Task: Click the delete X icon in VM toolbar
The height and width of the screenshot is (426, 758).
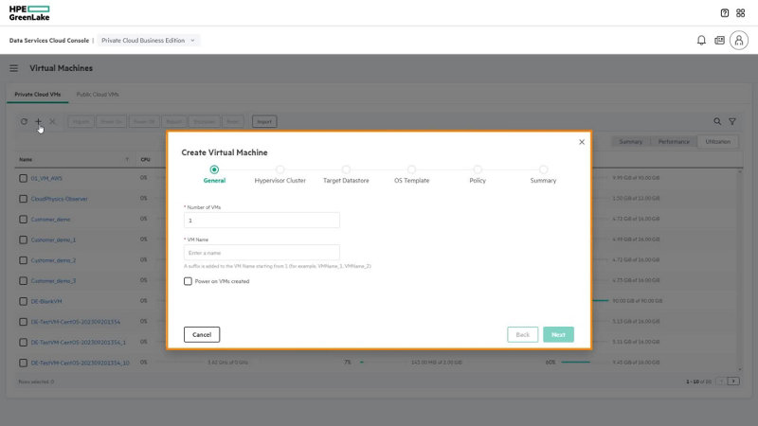Action: [x=52, y=121]
